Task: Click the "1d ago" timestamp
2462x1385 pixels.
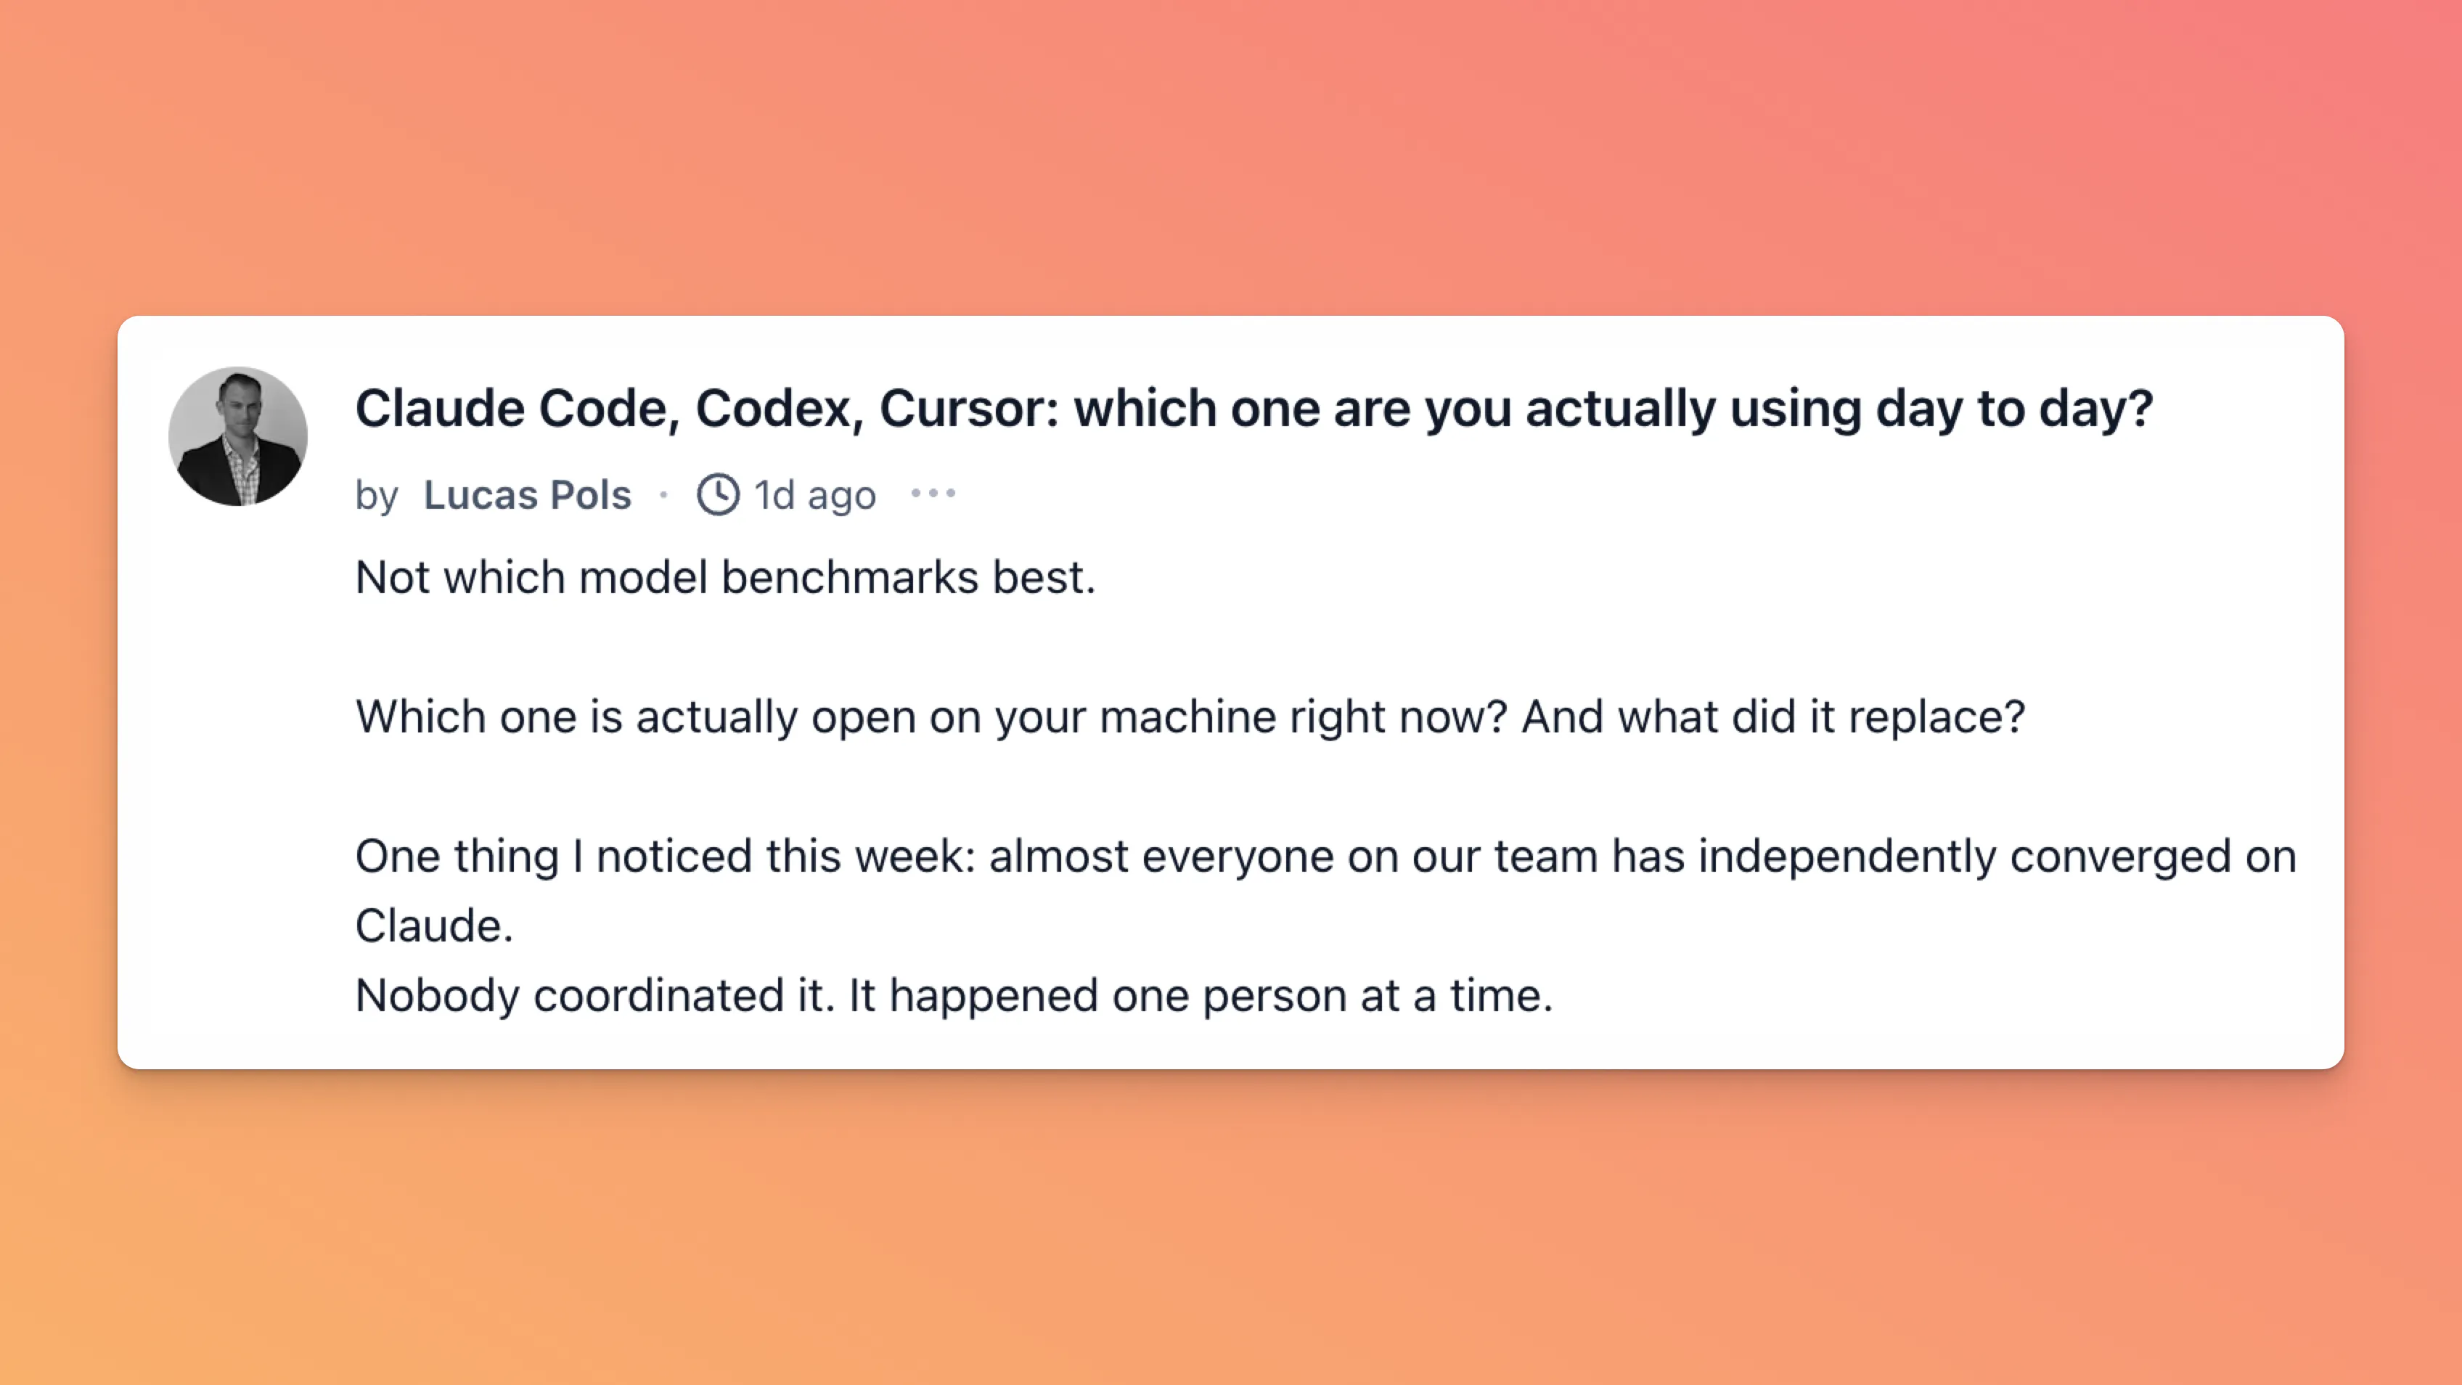Action: tap(814, 495)
